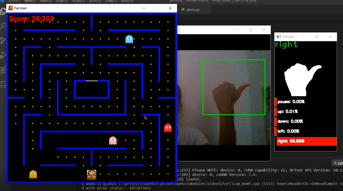This screenshot has height=191, width=343.
Task: Minimize the Pacman game window
Action: click(144, 8)
